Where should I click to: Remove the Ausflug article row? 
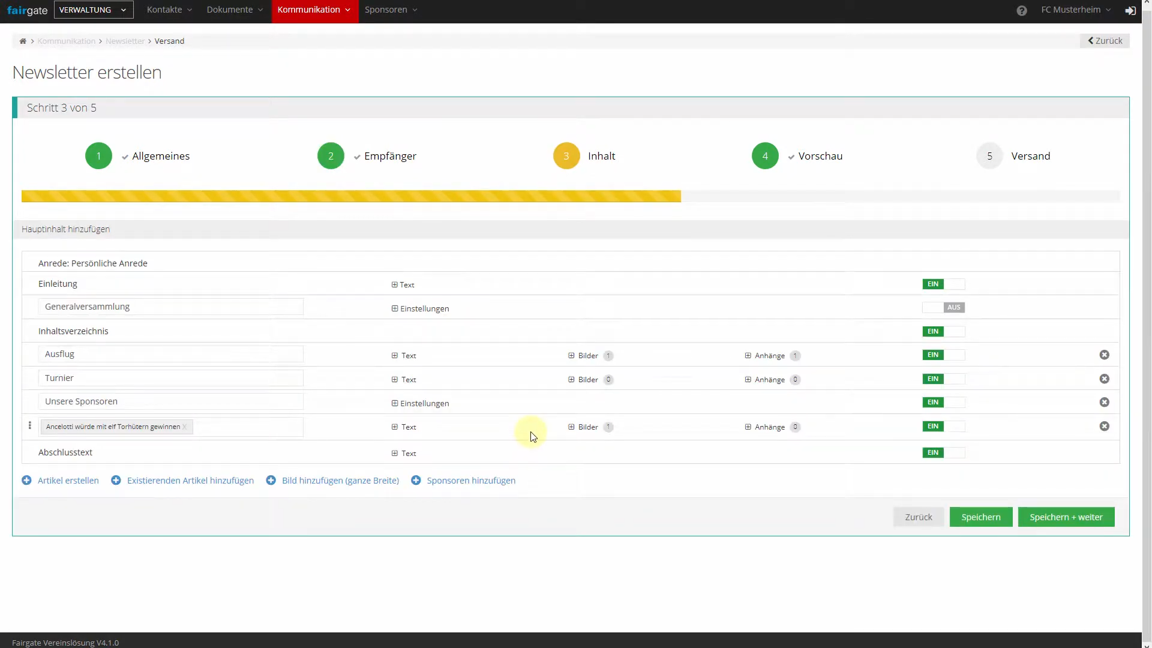click(x=1104, y=355)
